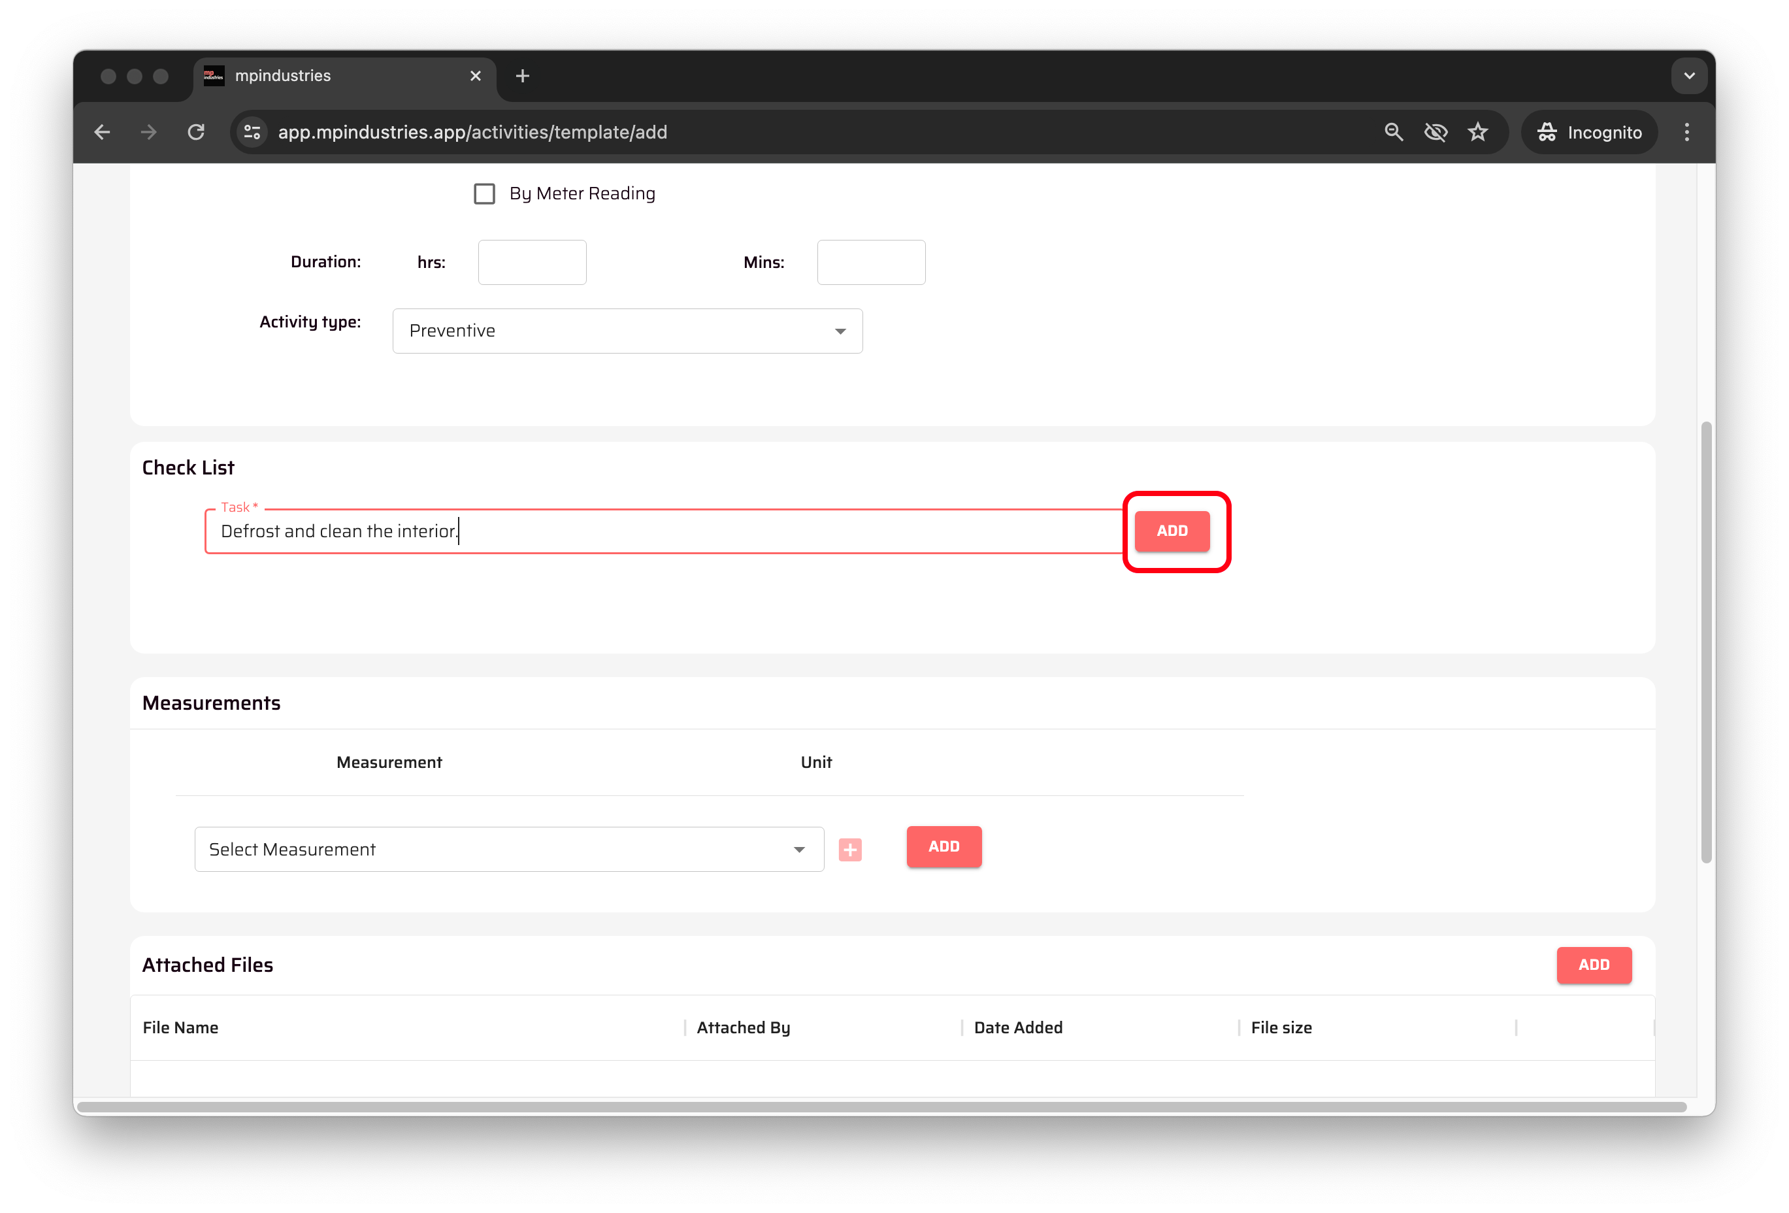Expand the tab search chevron

tap(1689, 76)
